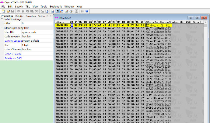The width and height of the screenshot is (210, 123).
Task: Open the Tools menu
Action: pos(44,7)
